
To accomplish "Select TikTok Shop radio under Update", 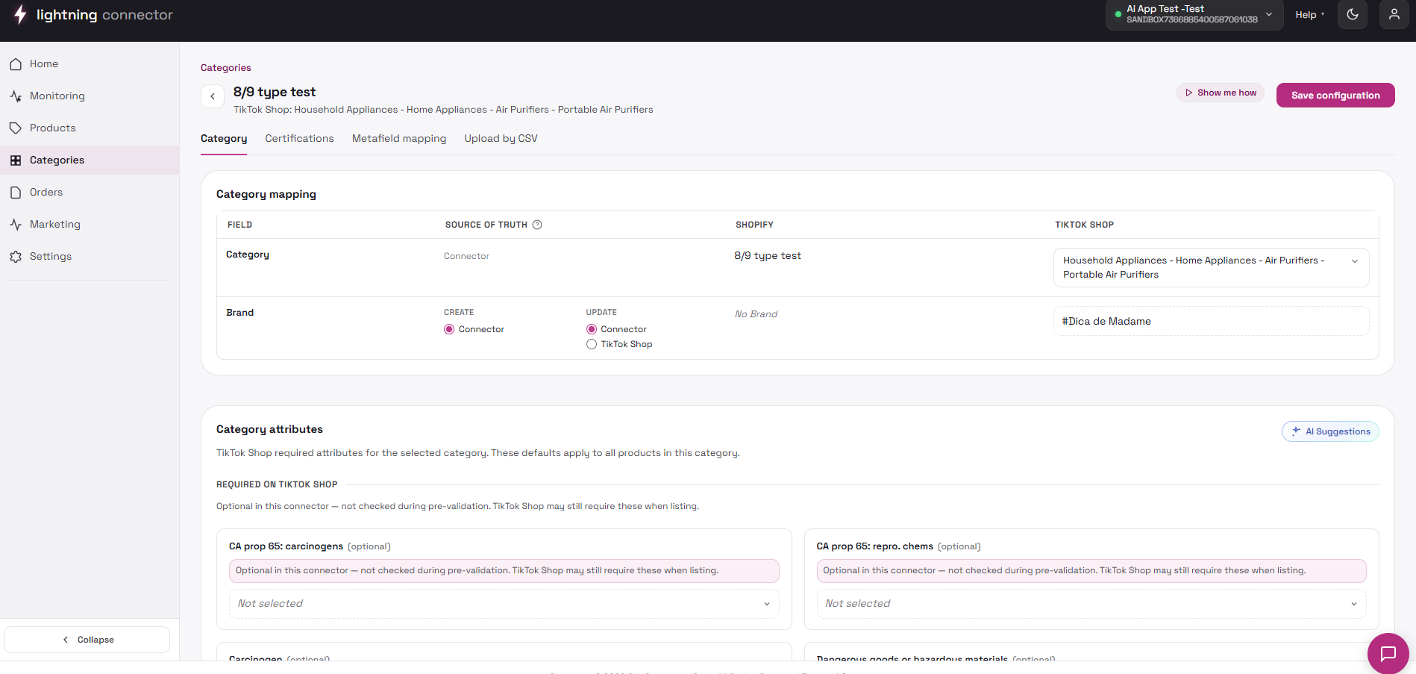I will point(592,344).
